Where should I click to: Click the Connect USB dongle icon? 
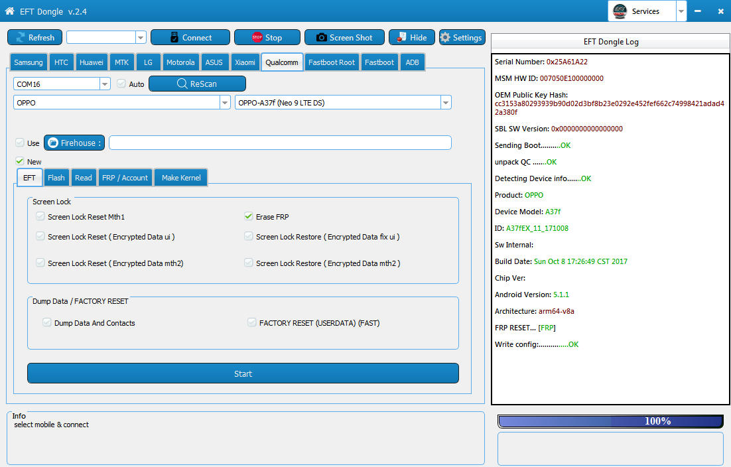[x=174, y=37]
